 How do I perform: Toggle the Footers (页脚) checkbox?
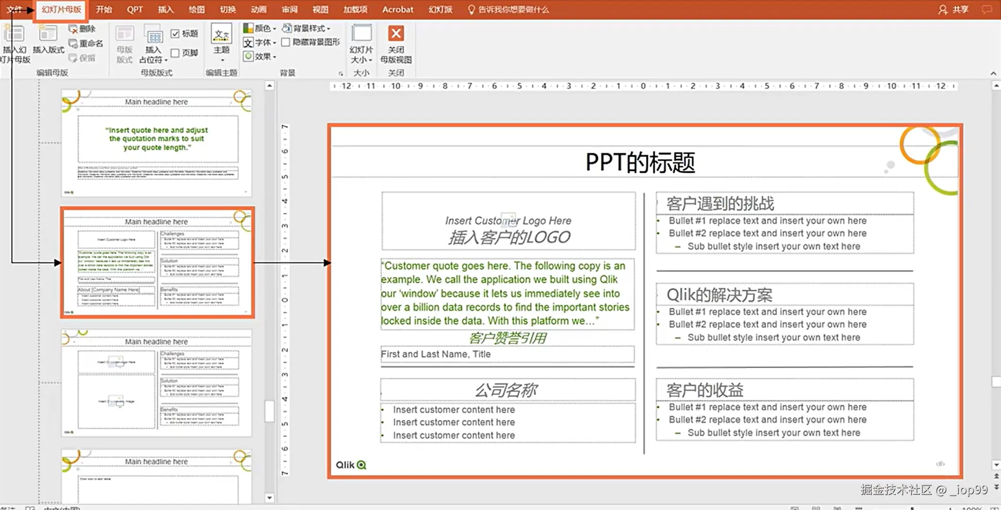pos(175,53)
